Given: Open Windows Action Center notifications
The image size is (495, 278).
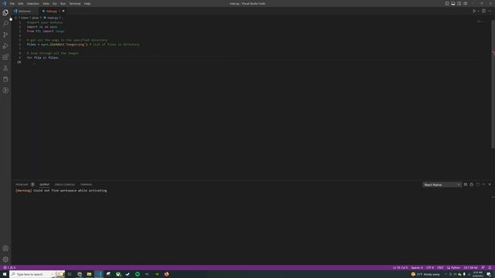Looking at the screenshot, I should click(x=489, y=274).
